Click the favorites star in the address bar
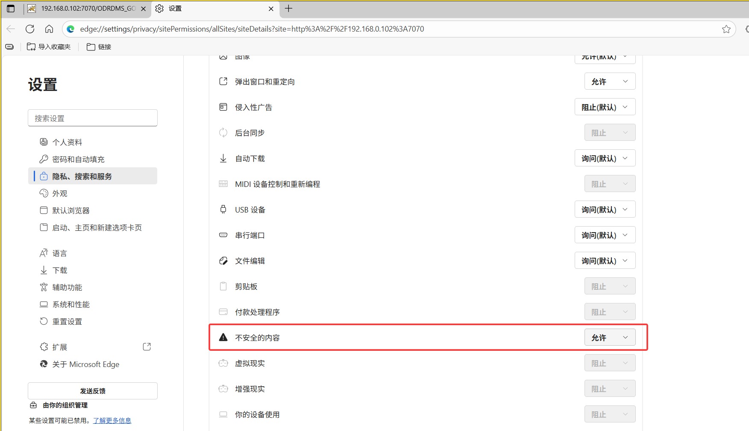This screenshot has height=431, width=749. pos(726,29)
